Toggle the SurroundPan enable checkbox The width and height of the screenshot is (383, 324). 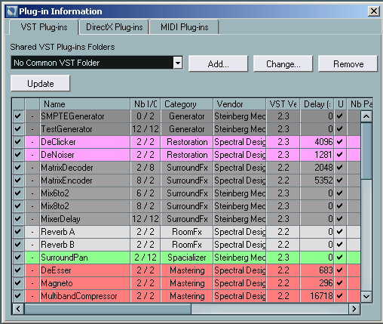tap(18, 258)
